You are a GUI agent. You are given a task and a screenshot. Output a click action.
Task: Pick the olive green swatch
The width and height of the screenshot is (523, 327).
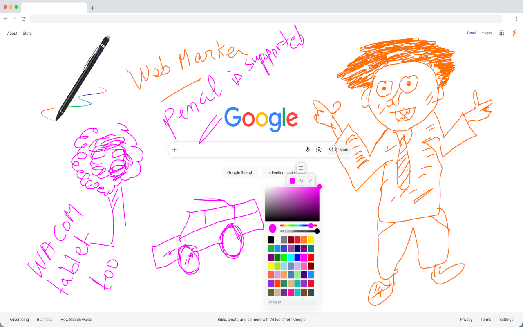(270, 292)
